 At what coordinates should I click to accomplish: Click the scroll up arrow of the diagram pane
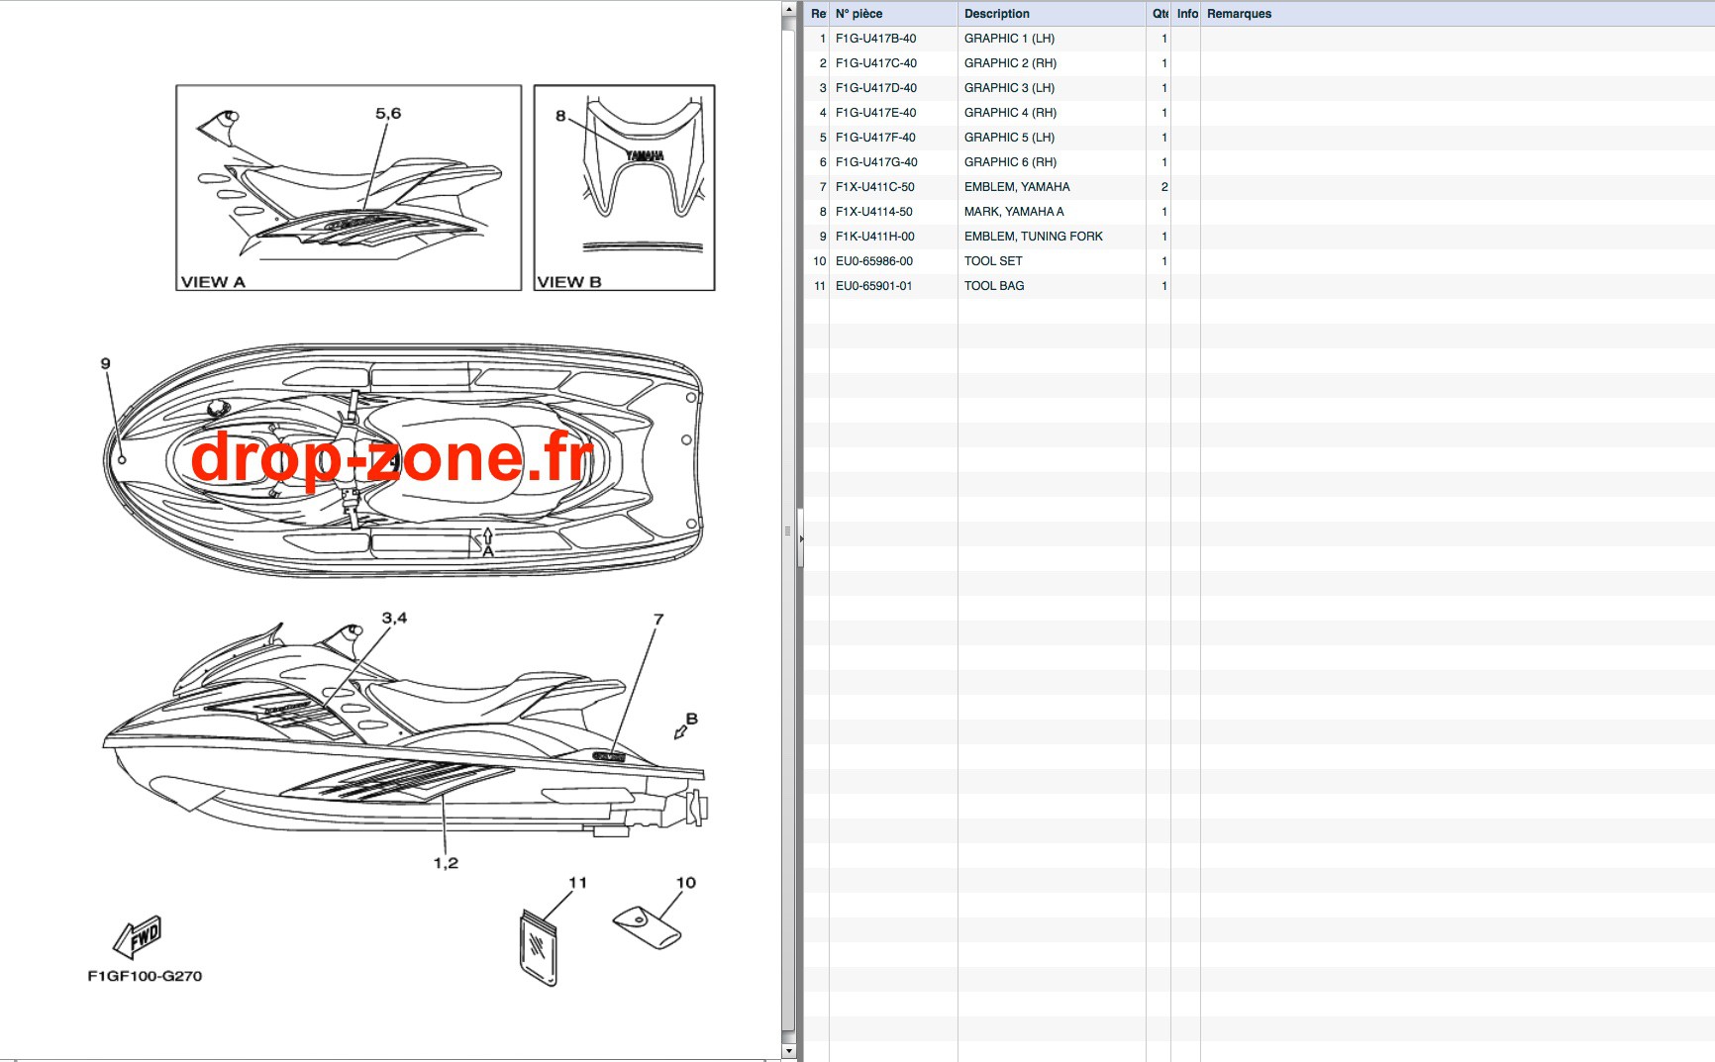788,9
